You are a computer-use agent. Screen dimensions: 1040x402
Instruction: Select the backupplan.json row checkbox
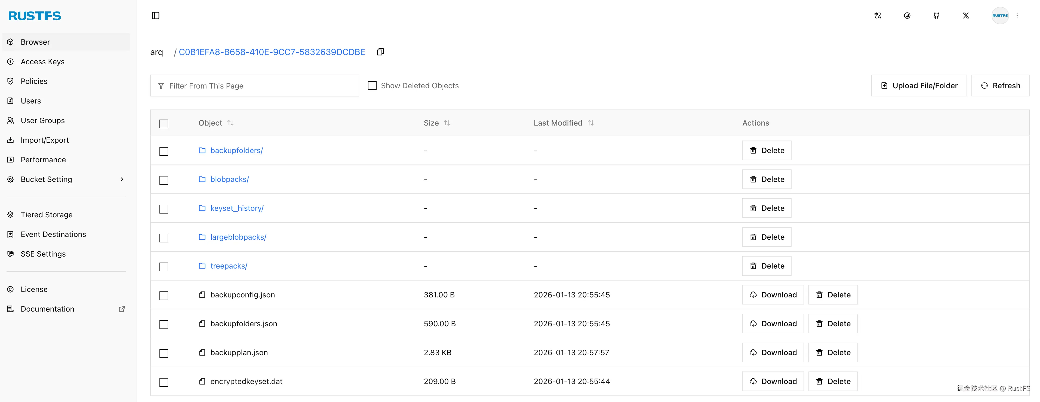click(x=164, y=354)
